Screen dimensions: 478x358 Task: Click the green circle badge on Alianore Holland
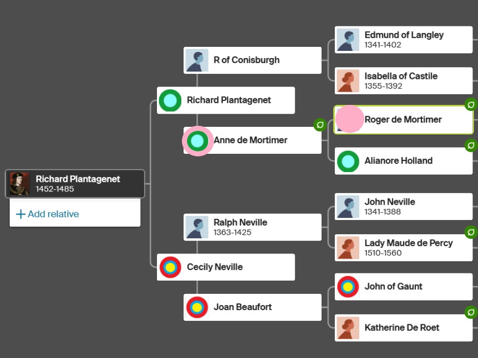point(348,161)
